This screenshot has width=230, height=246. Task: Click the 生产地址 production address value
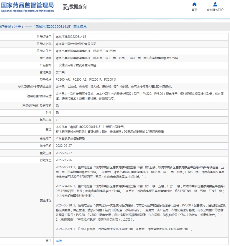(117, 58)
